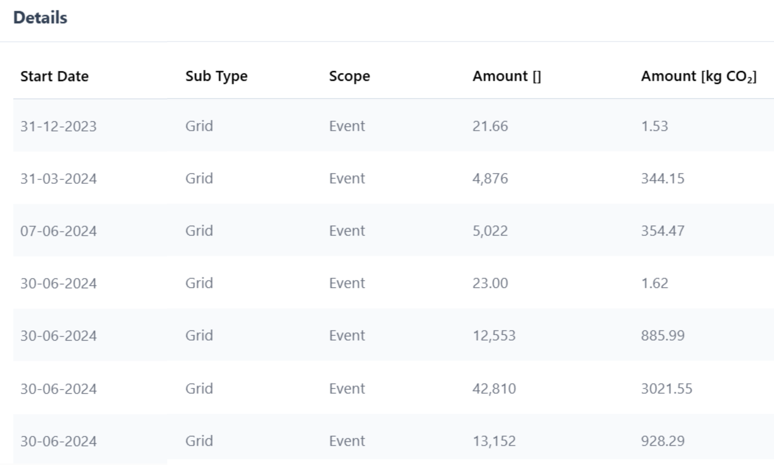
Task: Click the Amount [] column header
Action: click(x=507, y=76)
